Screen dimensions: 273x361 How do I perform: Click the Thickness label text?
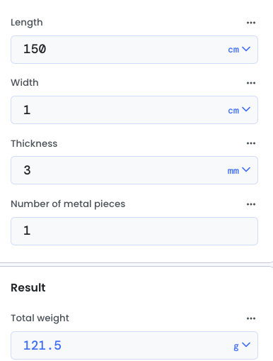coord(34,143)
